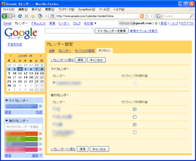Image resolution: width=196 pixels, height=161 pixels.
Task: Collapse the マイ カレンダー sidebar section
Action: (7, 101)
